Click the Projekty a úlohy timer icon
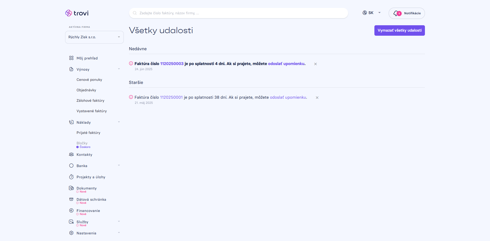 coord(71,177)
